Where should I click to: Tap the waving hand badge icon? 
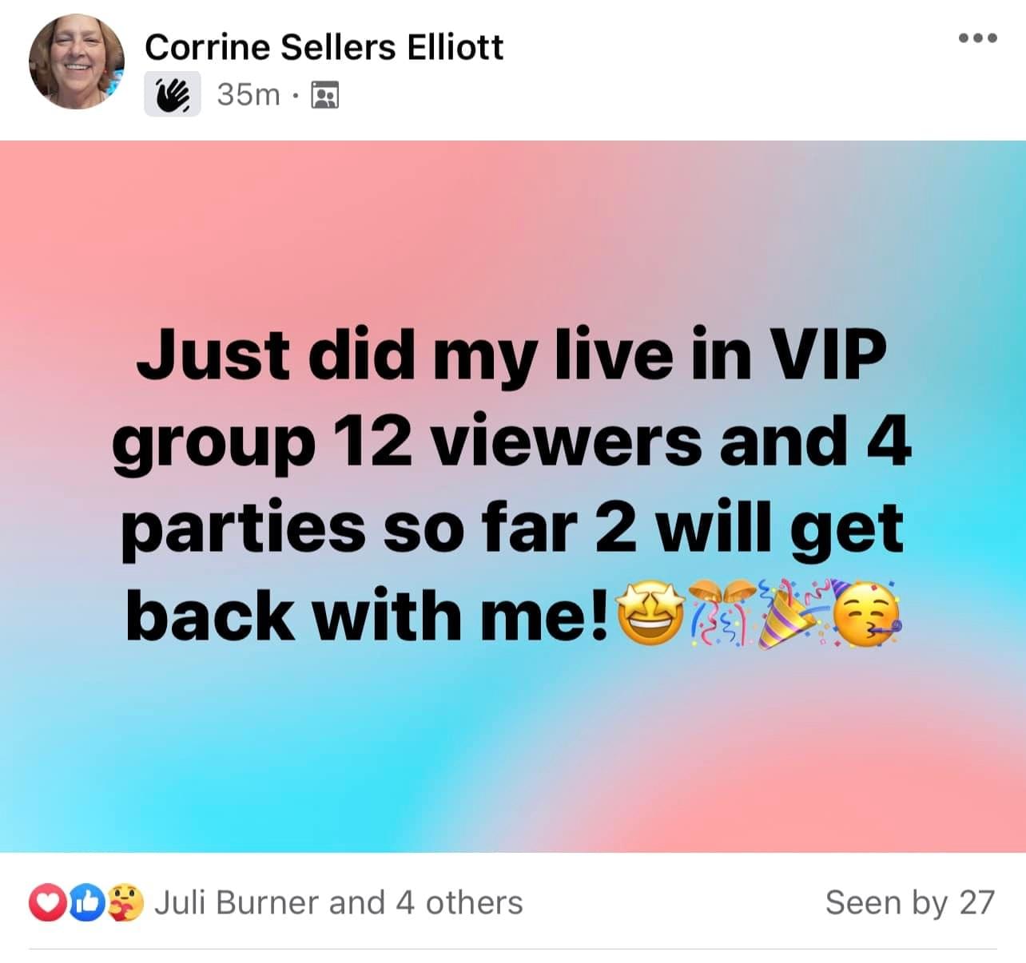tap(173, 95)
